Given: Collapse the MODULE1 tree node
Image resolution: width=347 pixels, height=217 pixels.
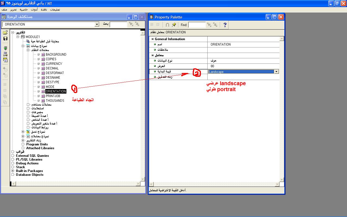Looking at the screenshot, I should pyautogui.click(x=18, y=37).
